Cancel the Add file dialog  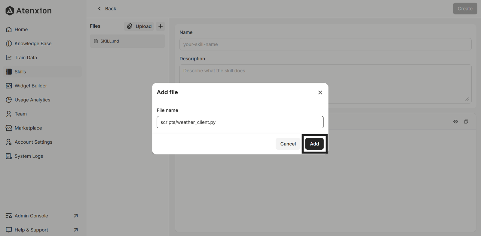(288, 144)
